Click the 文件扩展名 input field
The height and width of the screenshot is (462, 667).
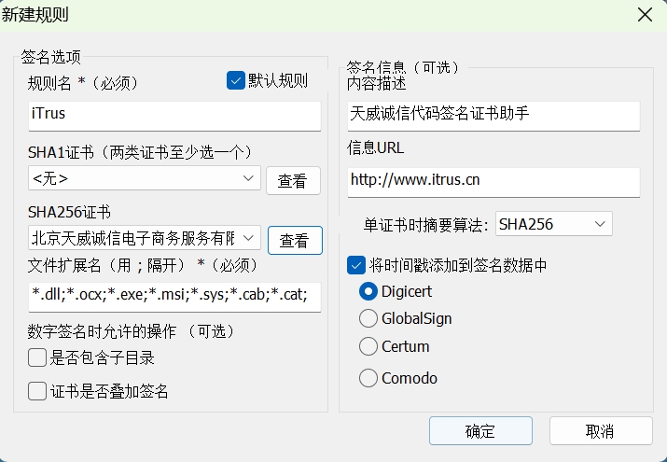174,297
